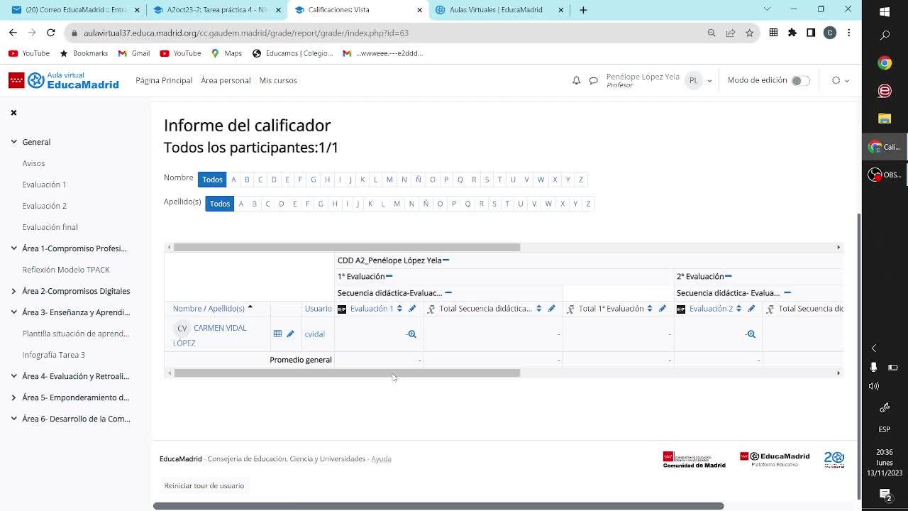Viewport: 908px width, 511px height.
Task: Collapse the CDD A2_Penélope López Yela category
Action: pos(445,260)
